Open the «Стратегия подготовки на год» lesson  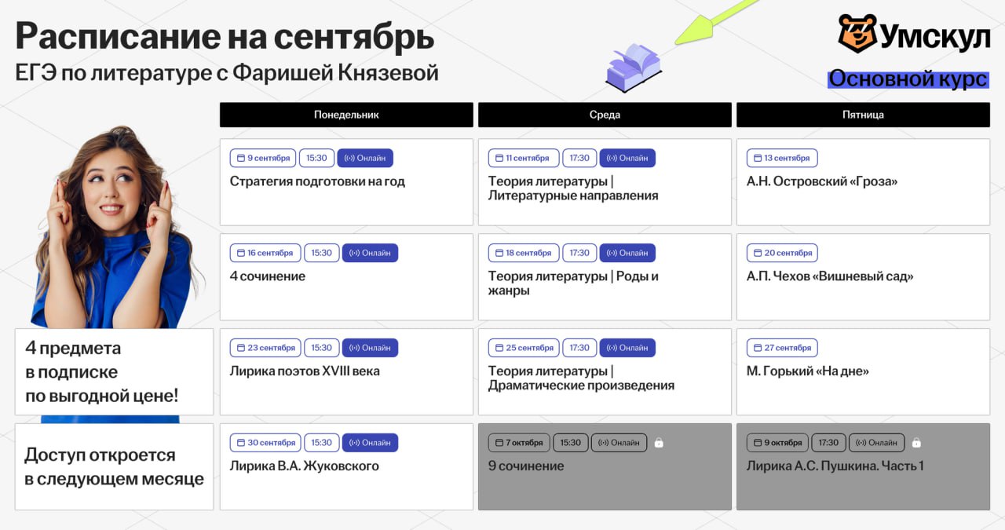317,181
